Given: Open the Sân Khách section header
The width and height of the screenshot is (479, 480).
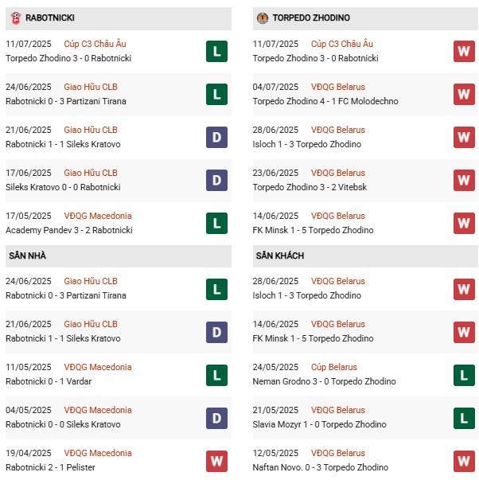Looking at the screenshot, I should [x=280, y=256].
